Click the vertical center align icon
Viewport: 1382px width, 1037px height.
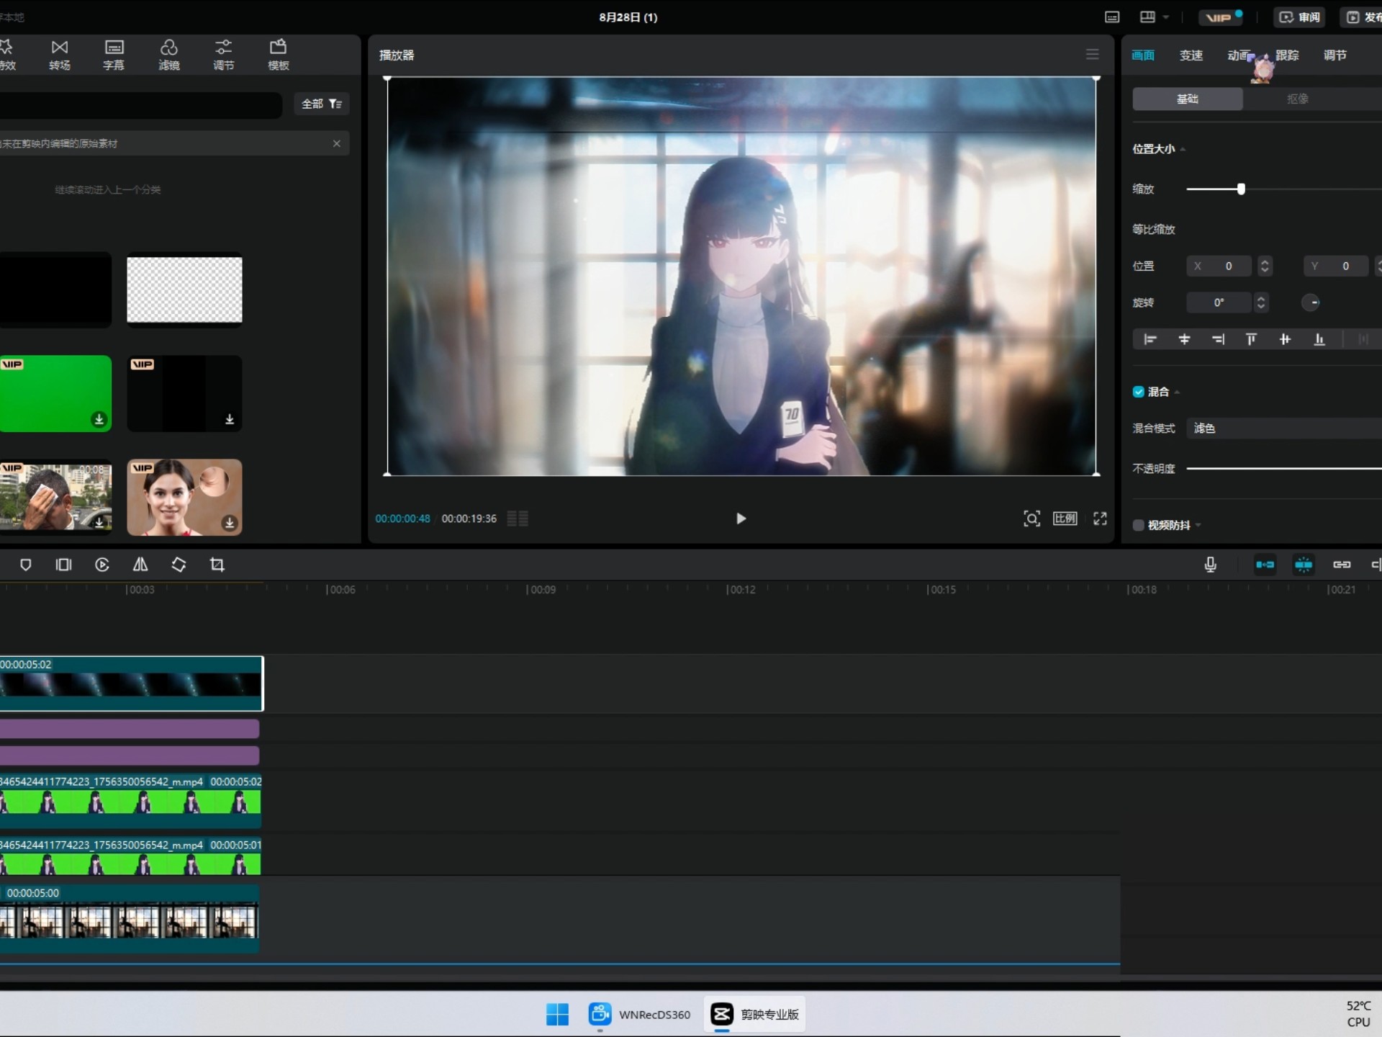(x=1286, y=339)
